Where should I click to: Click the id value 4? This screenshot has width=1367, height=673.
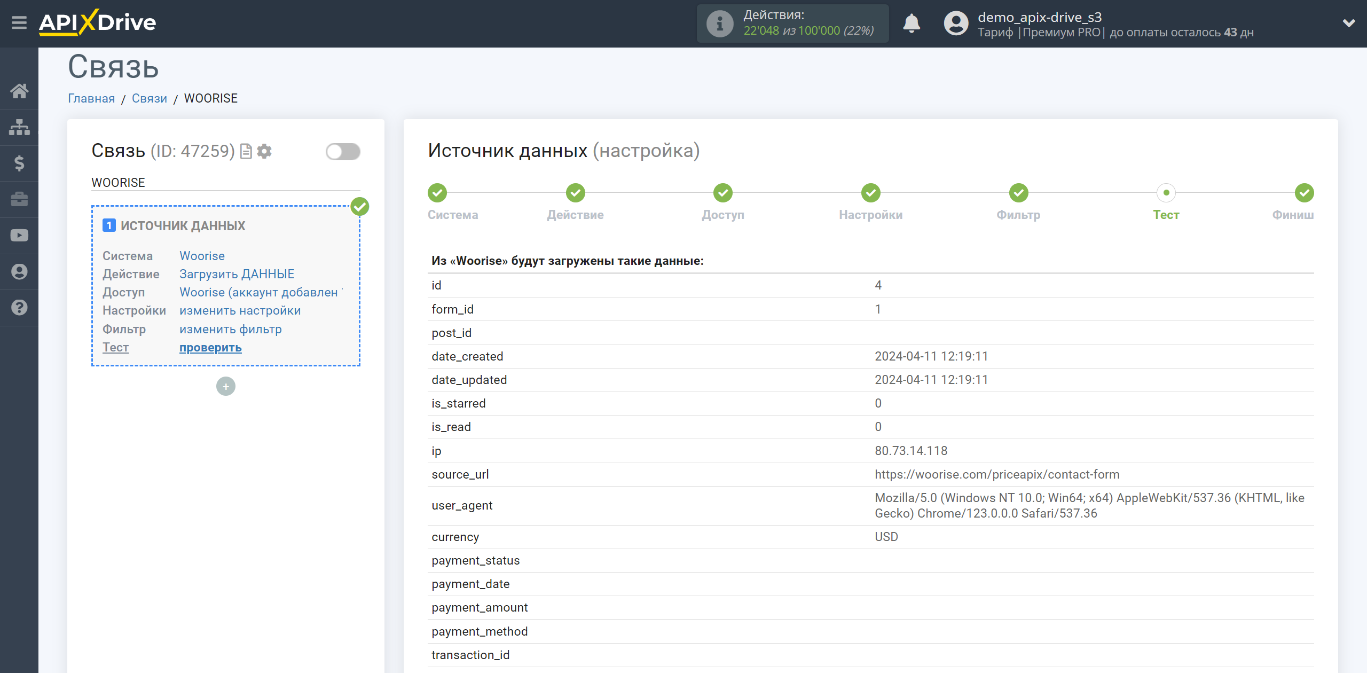[x=878, y=285]
